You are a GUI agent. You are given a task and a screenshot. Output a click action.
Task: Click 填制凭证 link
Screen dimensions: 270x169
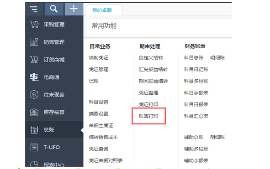pos(99,58)
